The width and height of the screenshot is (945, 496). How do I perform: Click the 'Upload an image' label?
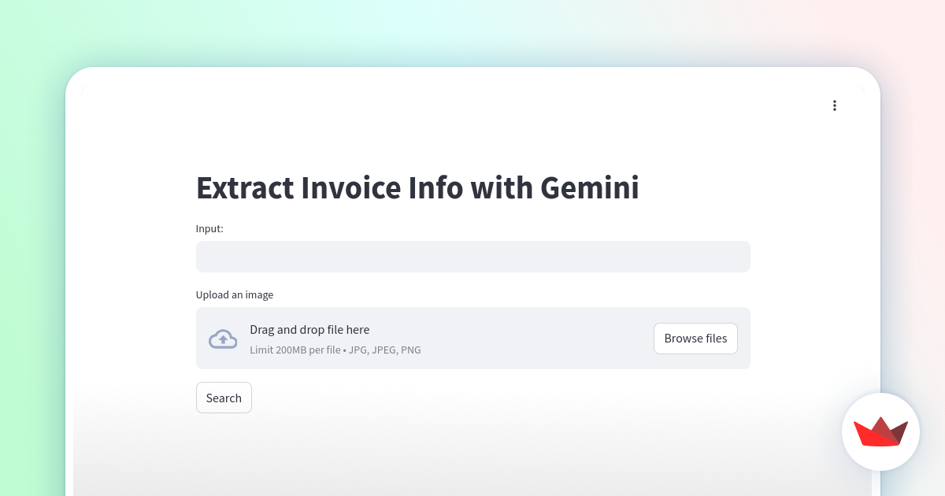(x=234, y=294)
